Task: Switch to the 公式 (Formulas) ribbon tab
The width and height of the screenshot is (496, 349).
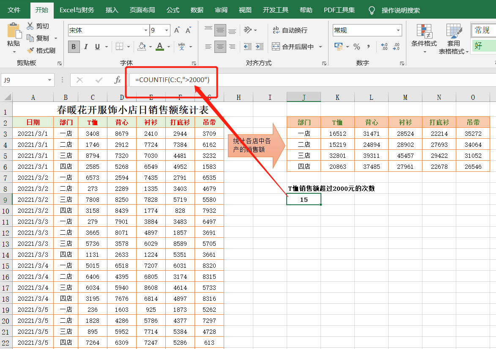Action: tap(173, 10)
